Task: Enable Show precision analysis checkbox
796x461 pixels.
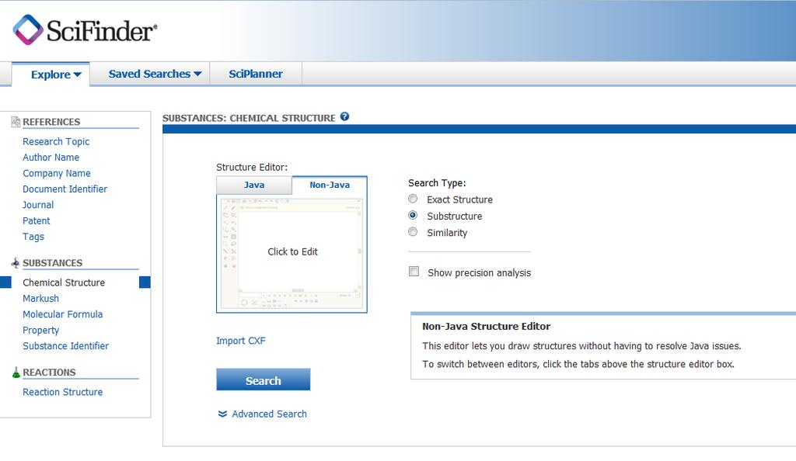Action: point(414,272)
